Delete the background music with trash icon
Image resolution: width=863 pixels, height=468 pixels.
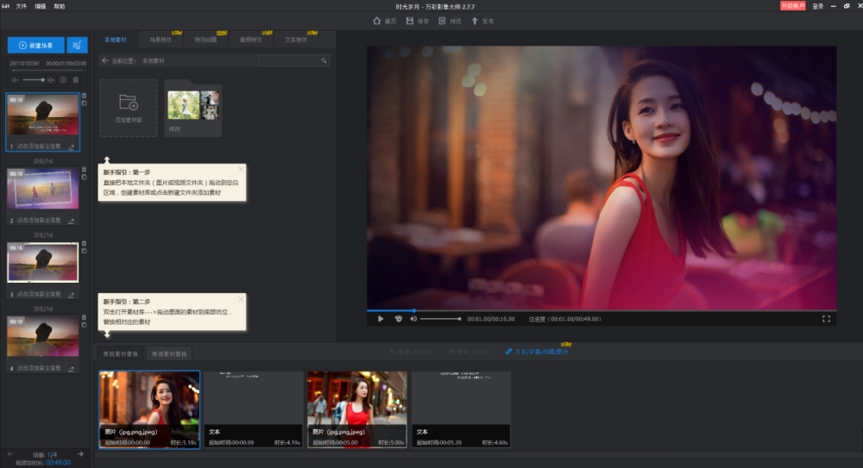pyautogui.click(x=75, y=79)
